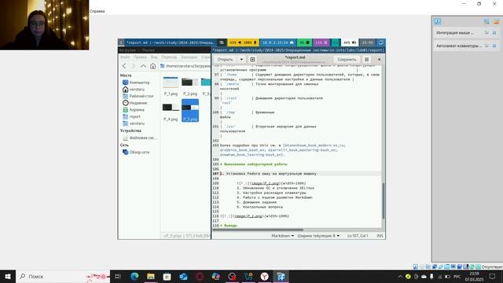Open Файловая система under Устройства
This screenshot has height=283, width=503.
coord(140,138)
